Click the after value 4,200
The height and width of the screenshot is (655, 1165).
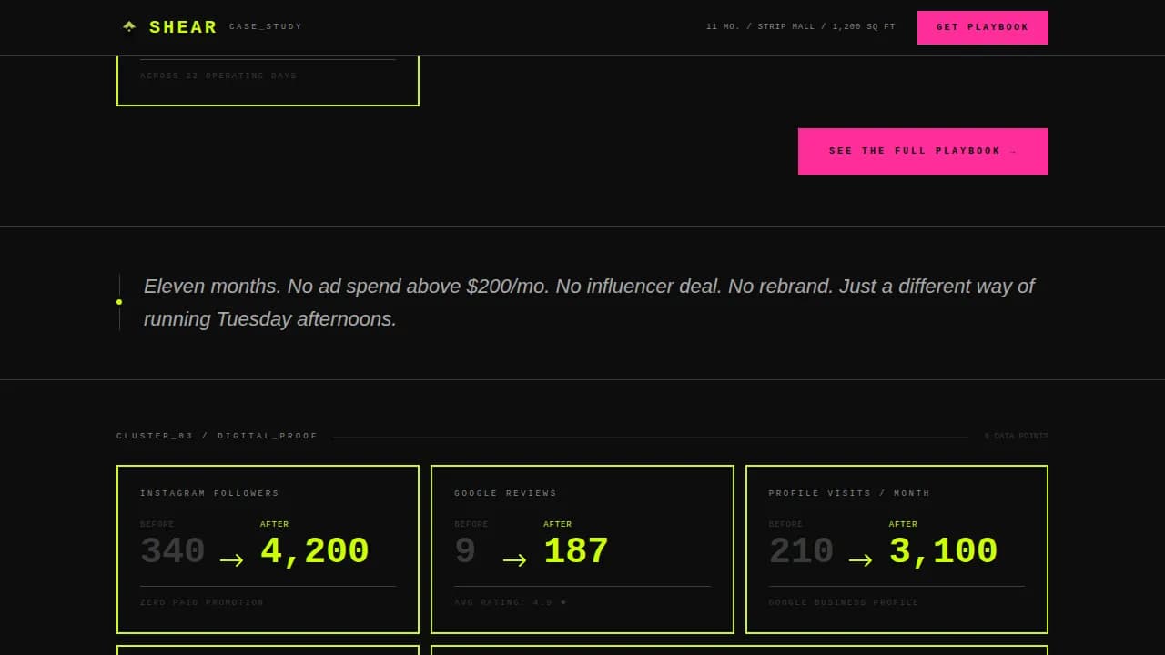315,551
